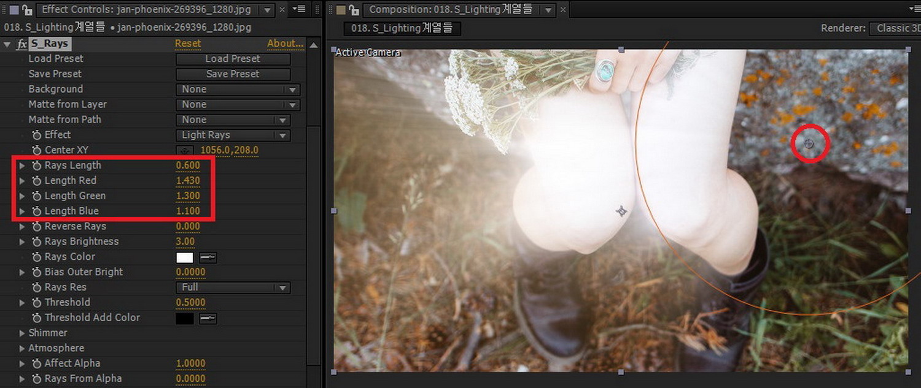Click the effect panel scrollbar up arrow
The image size is (921, 388).
coord(314,45)
